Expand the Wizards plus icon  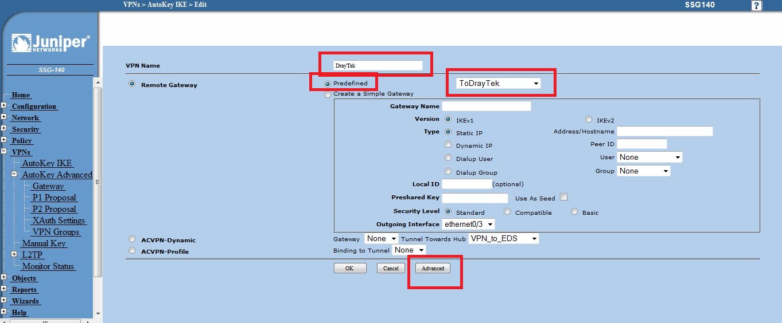coord(3,301)
